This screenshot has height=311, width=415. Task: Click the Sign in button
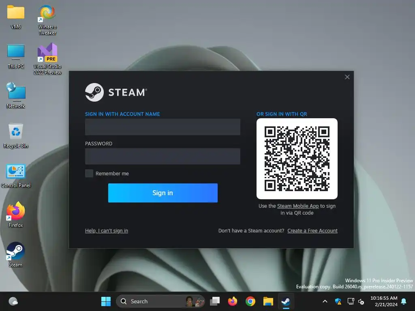pyautogui.click(x=163, y=193)
